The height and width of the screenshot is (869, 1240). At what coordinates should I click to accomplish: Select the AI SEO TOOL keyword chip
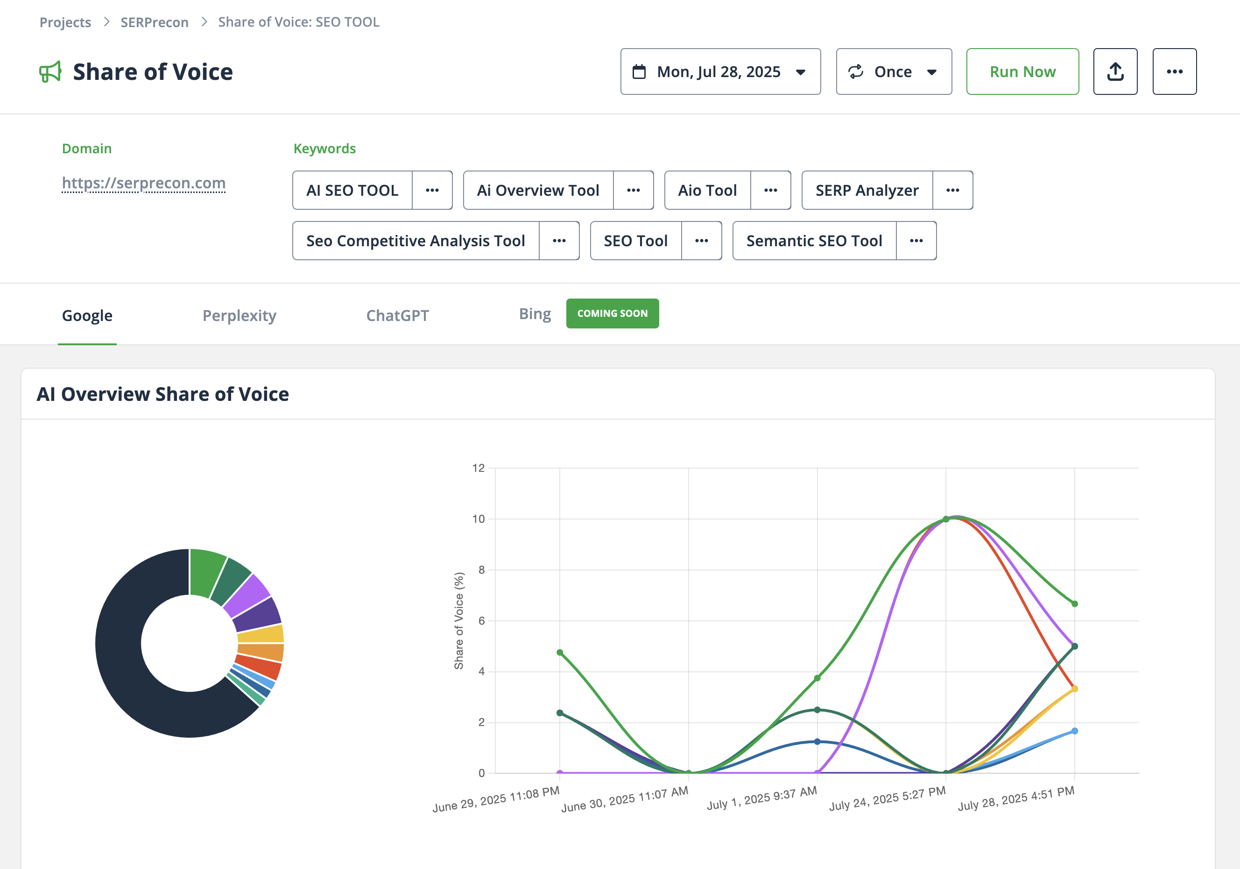(352, 190)
